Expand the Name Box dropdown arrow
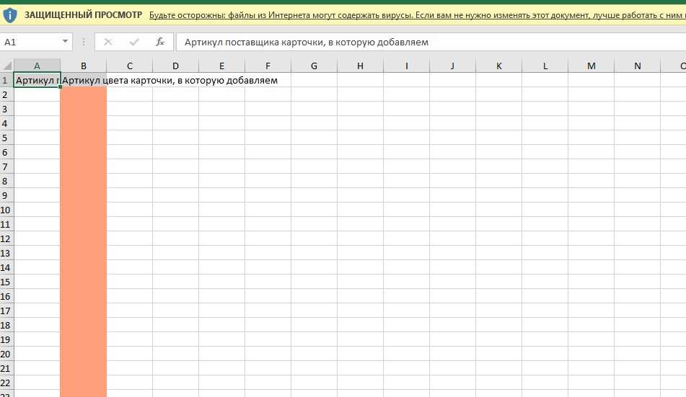 click(x=65, y=42)
